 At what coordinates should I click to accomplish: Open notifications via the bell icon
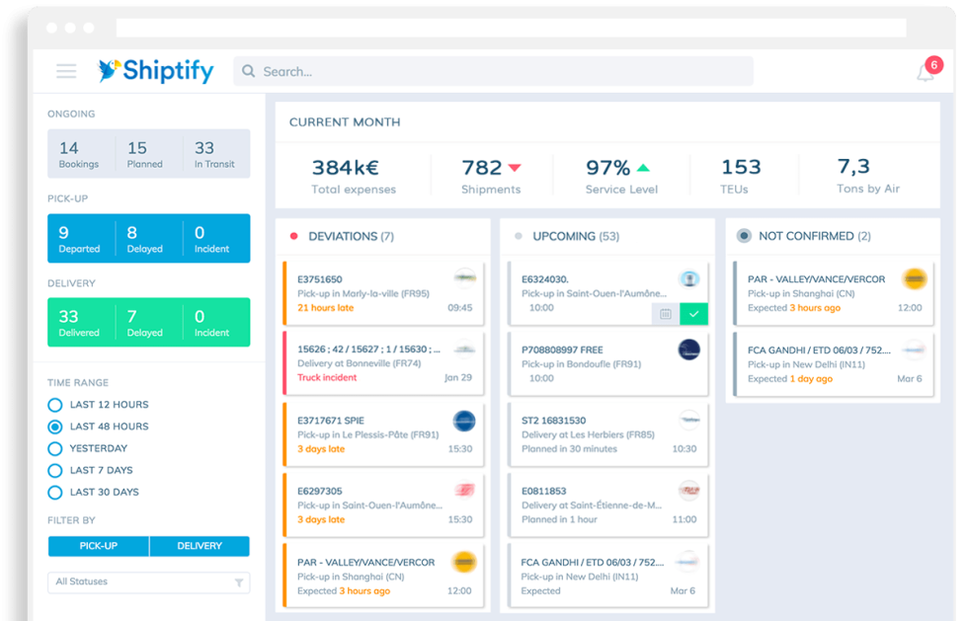tap(927, 70)
